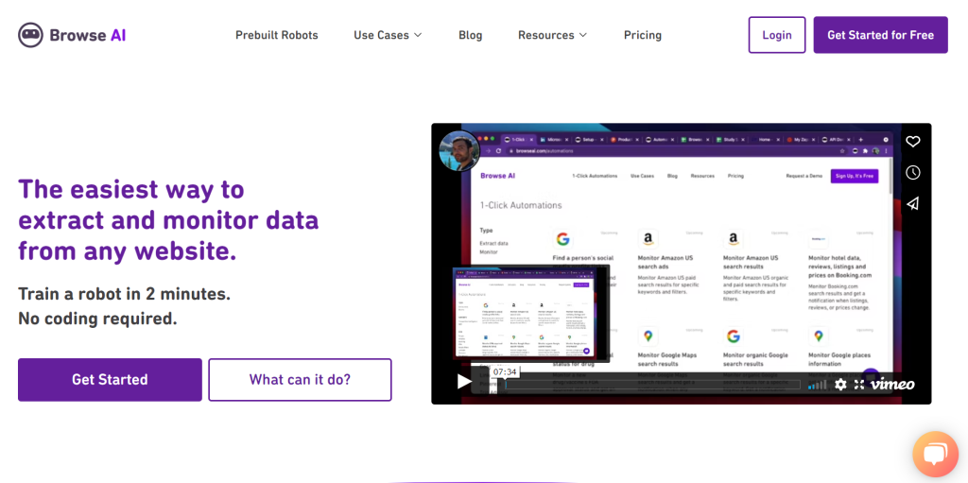Click '1-Click Automations' heading in video frame
The width and height of the screenshot is (968, 483).
click(x=521, y=205)
